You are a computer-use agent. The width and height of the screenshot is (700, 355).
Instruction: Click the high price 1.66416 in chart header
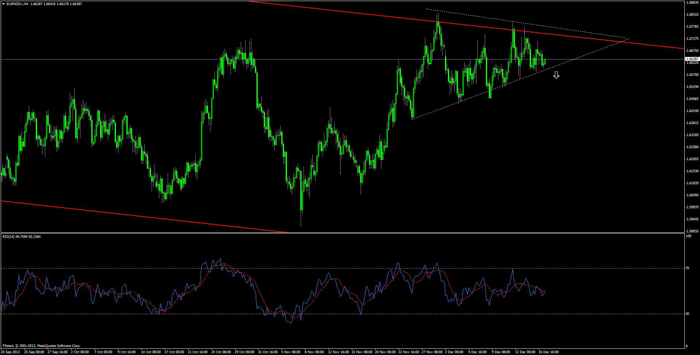[50, 4]
